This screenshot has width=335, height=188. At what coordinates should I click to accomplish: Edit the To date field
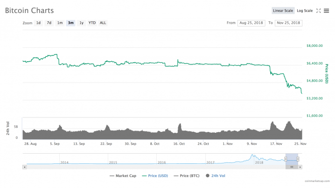point(288,23)
